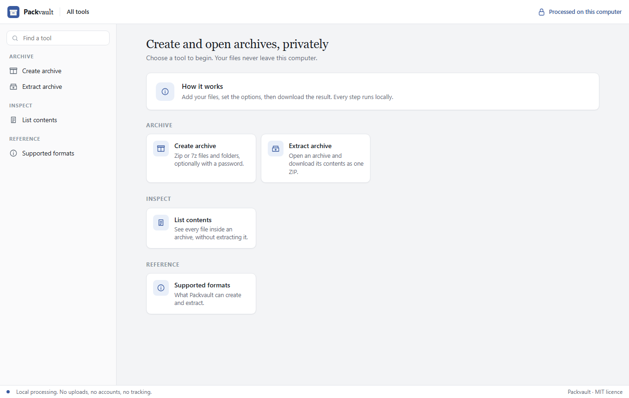
Task: Click 'Packvault · MIT licence' in the status bar
Action: (x=595, y=392)
